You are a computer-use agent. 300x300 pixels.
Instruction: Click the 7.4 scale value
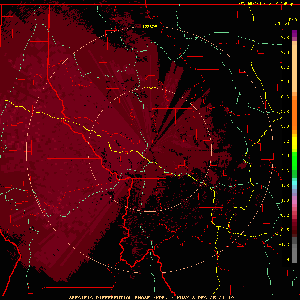[285, 82]
